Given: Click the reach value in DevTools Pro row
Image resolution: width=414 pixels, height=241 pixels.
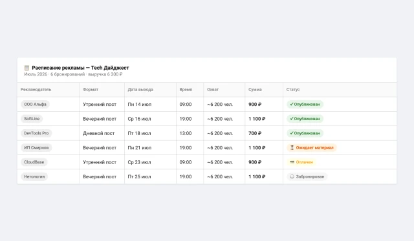Looking at the screenshot, I should click(220, 133).
